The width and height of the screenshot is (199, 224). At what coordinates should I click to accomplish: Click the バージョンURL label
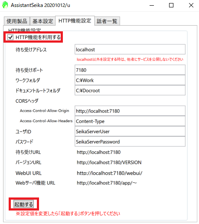28,162
